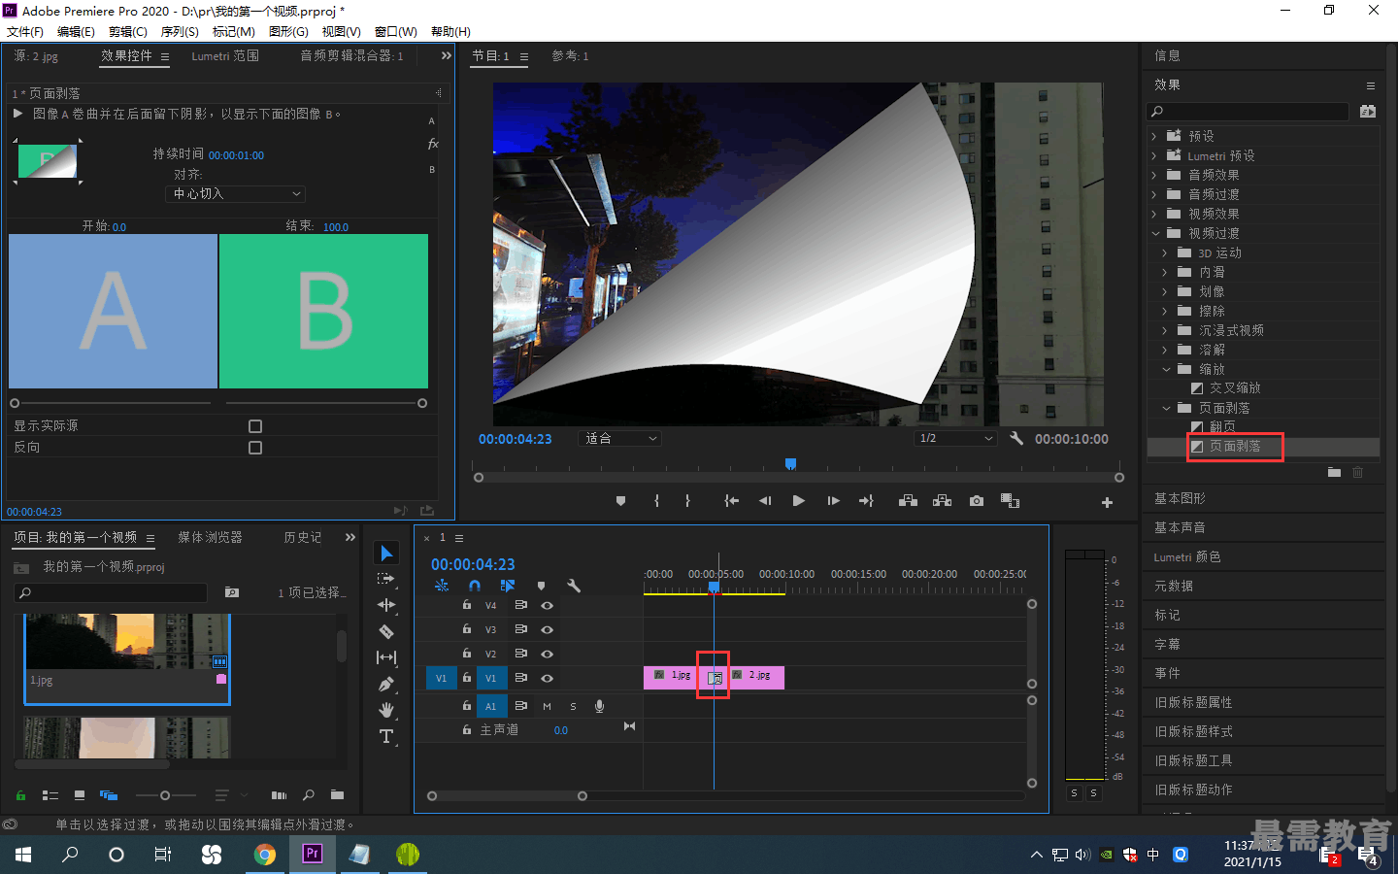The height and width of the screenshot is (874, 1398).
Task: Select the Type tool
Action: pos(386,736)
